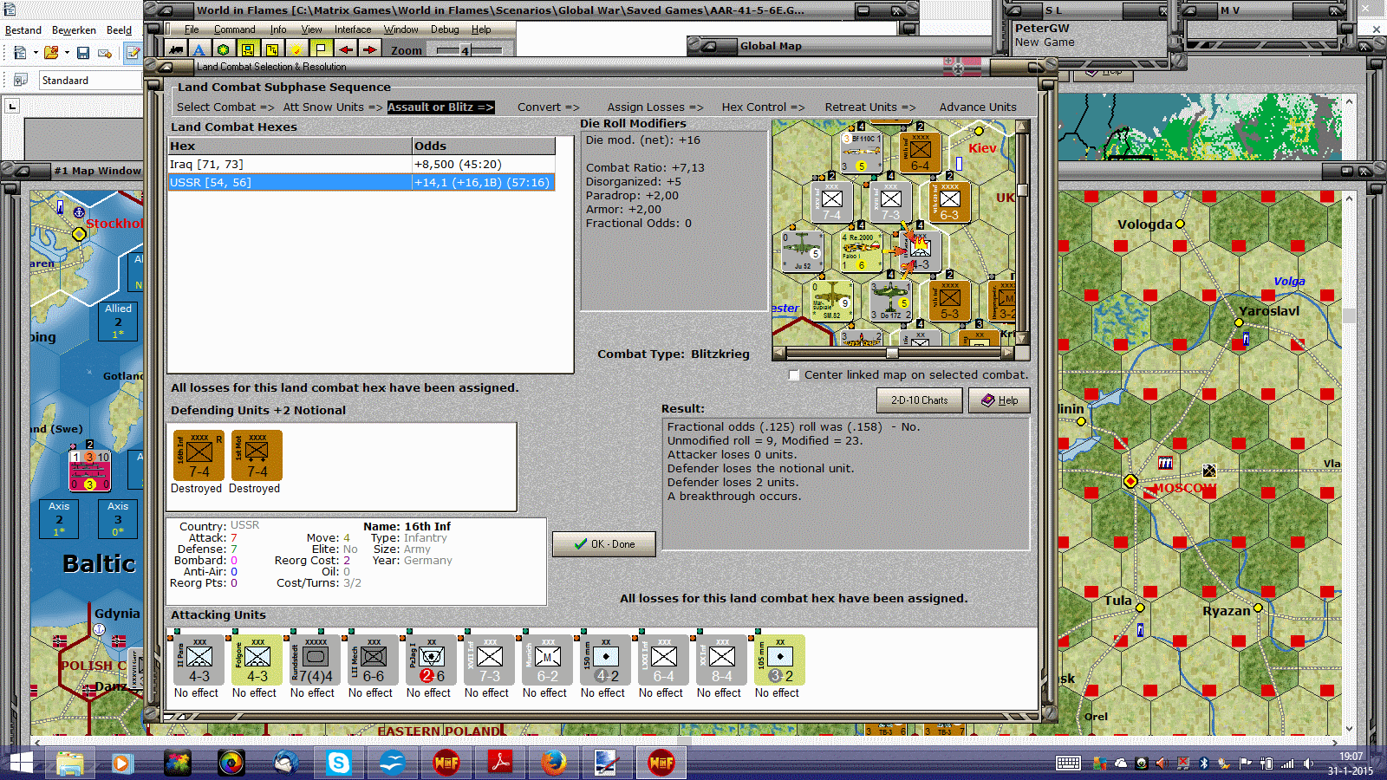Click the OK - Done button
The height and width of the screenshot is (780, 1387).
[x=604, y=544]
